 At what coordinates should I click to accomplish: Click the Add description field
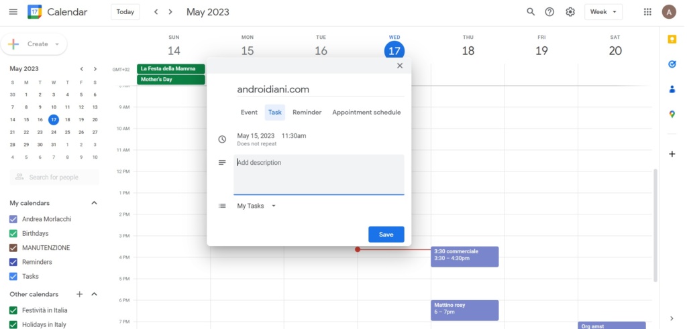point(319,174)
